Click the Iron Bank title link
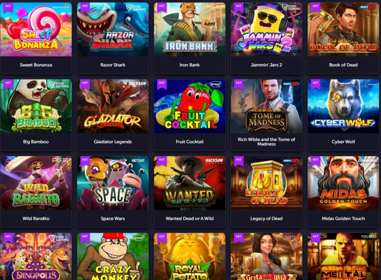 (x=189, y=65)
